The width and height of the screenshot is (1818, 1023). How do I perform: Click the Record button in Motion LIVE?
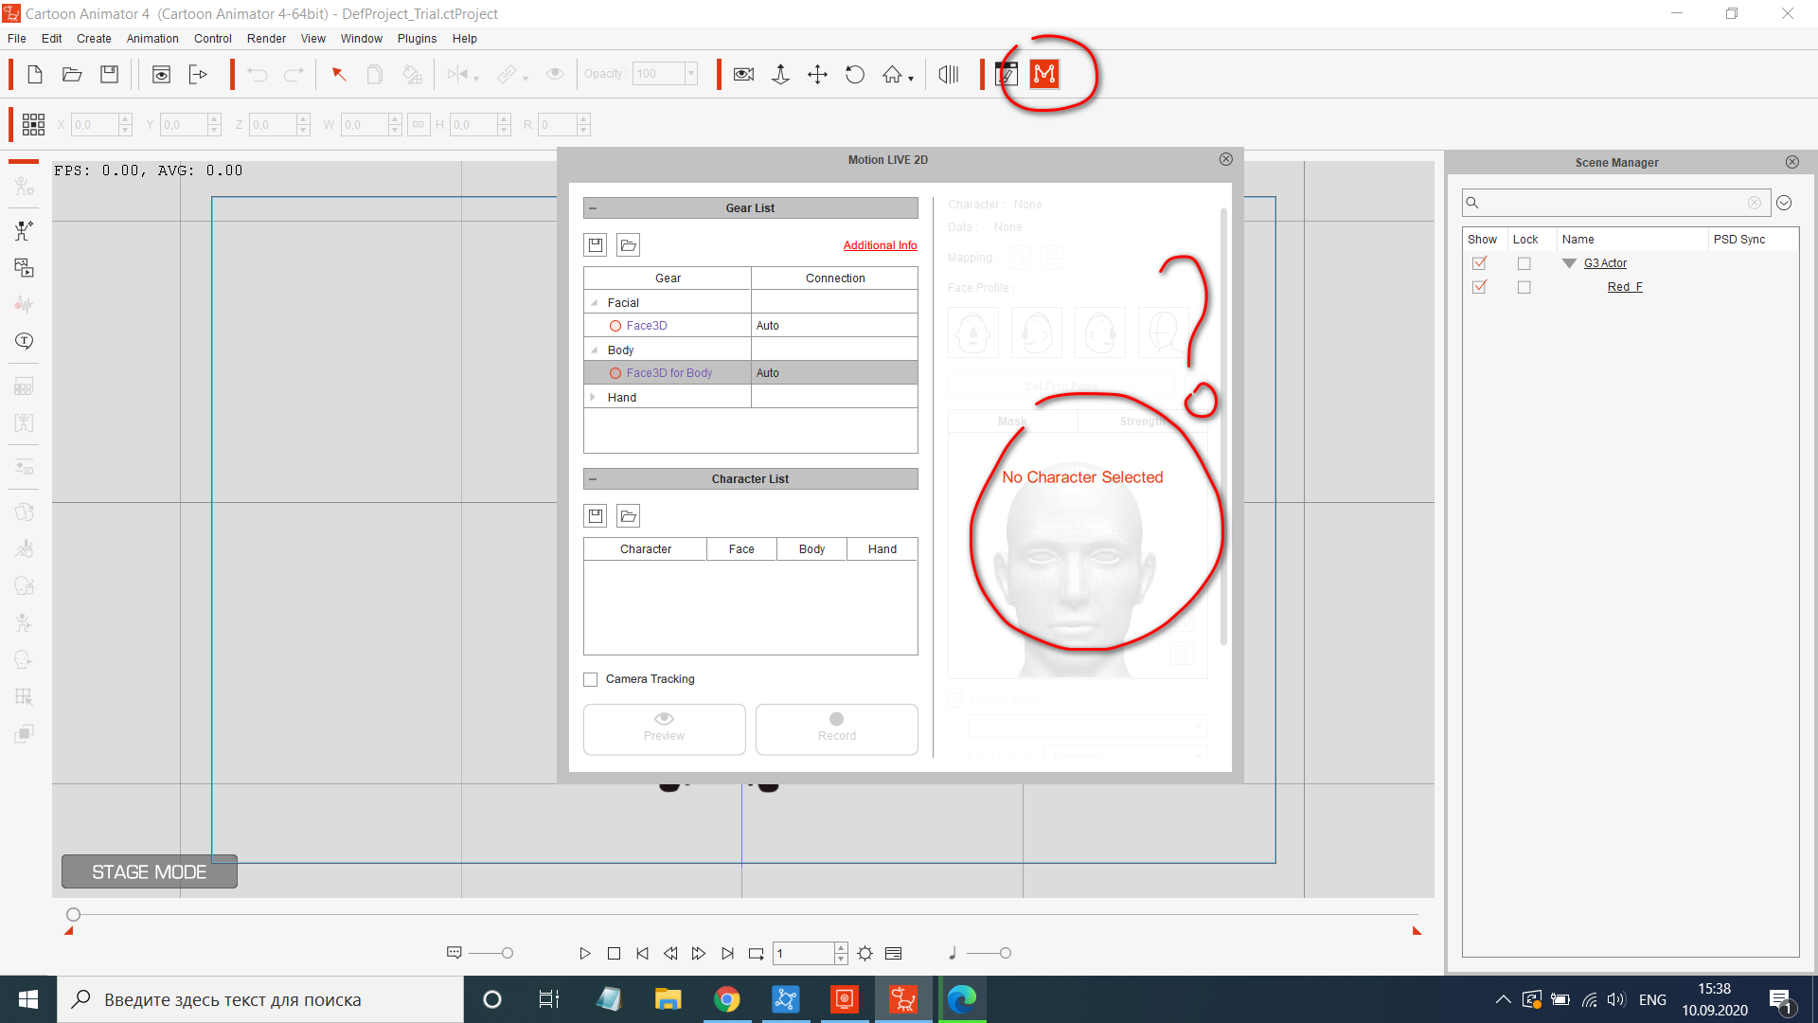click(837, 729)
